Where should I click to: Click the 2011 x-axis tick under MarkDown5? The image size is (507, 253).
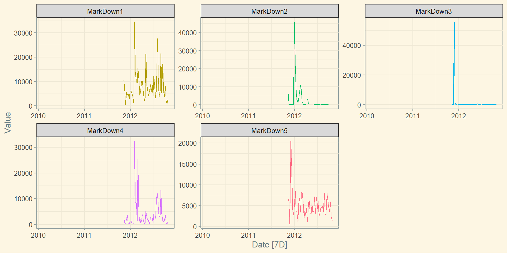248,235
